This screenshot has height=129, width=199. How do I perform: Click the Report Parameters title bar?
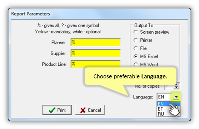pyautogui.click(x=99, y=14)
